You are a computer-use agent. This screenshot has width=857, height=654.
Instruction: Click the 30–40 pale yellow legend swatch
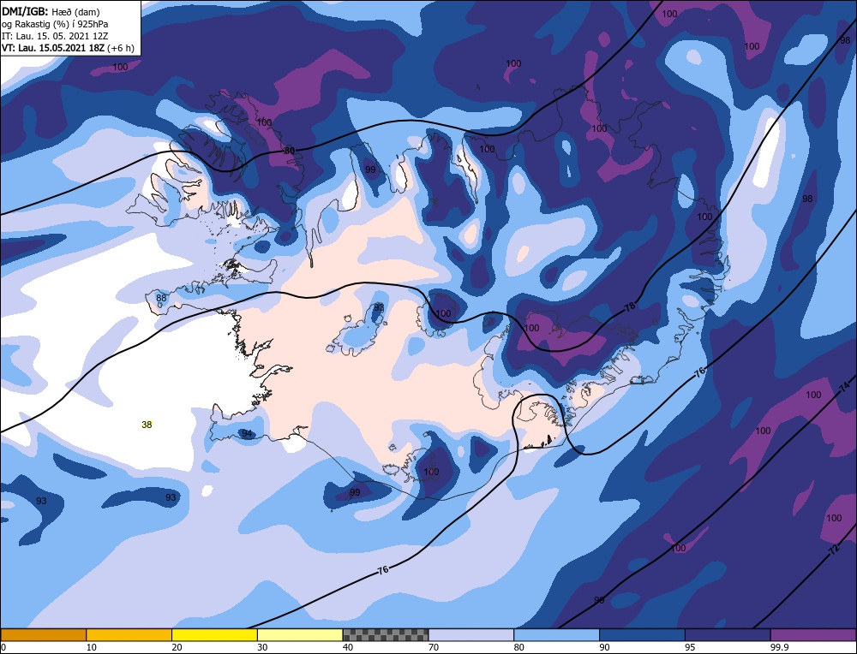300,634
